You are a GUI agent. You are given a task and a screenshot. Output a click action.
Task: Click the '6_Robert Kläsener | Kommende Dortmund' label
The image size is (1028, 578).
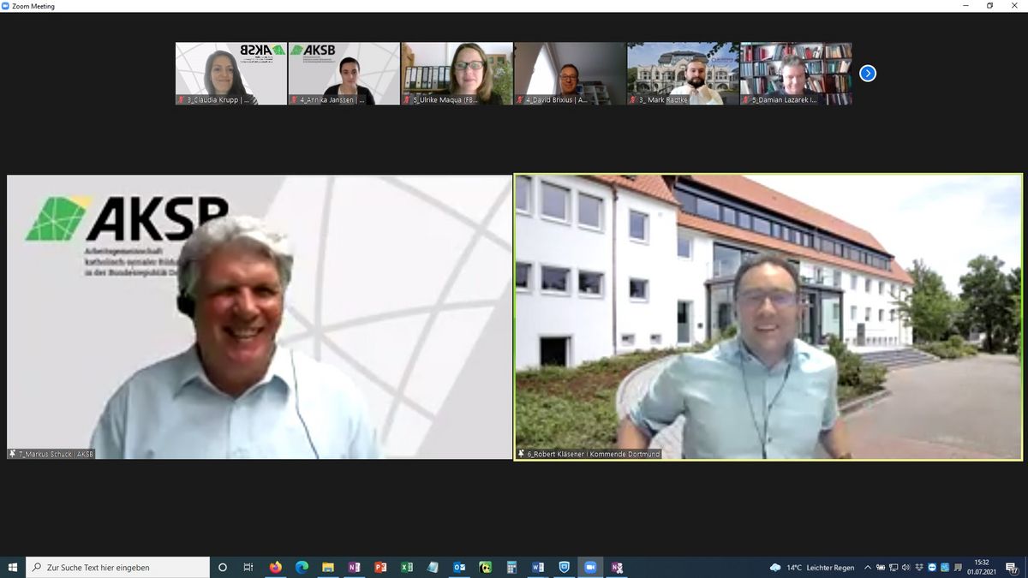[594, 454]
